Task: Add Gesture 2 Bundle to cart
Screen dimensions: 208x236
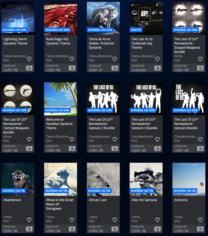Action: point(114,149)
